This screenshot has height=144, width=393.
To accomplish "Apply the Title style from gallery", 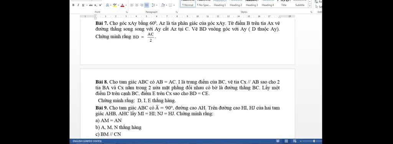I will (x=284, y=5).
